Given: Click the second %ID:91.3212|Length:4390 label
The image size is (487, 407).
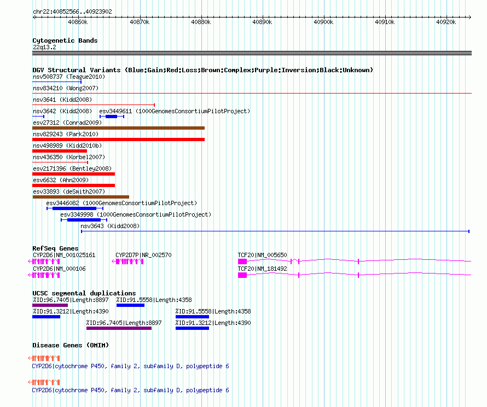Looking at the screenshot, I should pos(213,323).
